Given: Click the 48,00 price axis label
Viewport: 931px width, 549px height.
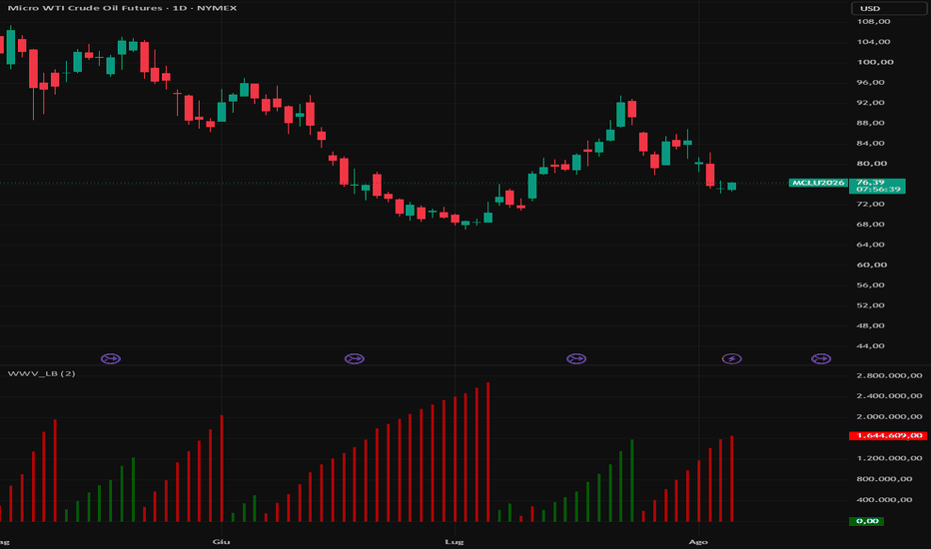Looking at the screenshot, I should coord(870,325).
